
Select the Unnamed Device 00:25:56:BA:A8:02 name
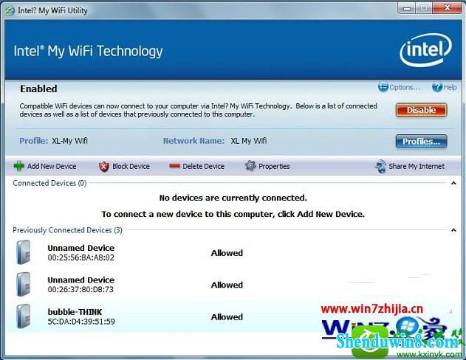pos(80,248)
